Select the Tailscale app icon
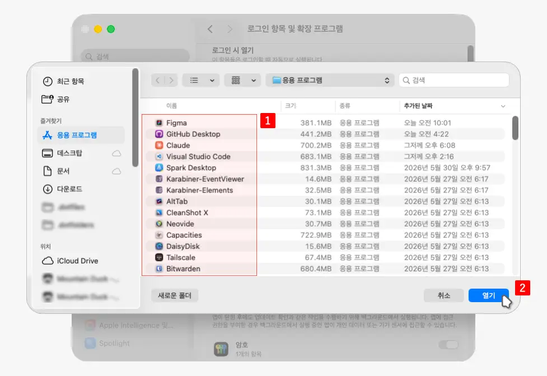This screenshot has height=376, width=547. [x=159, y=257]
